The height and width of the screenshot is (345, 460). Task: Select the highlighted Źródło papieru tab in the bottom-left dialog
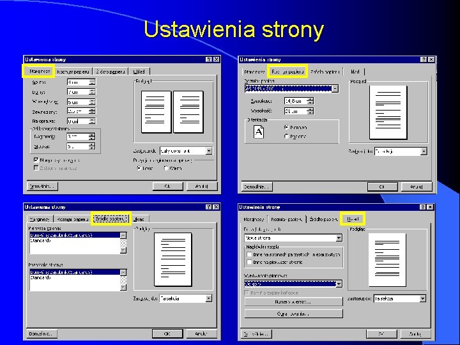(111, 218)
